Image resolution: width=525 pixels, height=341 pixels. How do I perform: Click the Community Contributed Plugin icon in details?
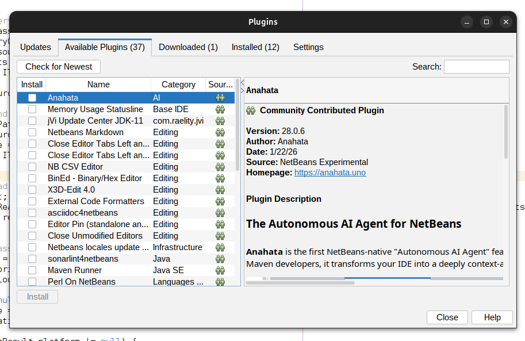251,110
